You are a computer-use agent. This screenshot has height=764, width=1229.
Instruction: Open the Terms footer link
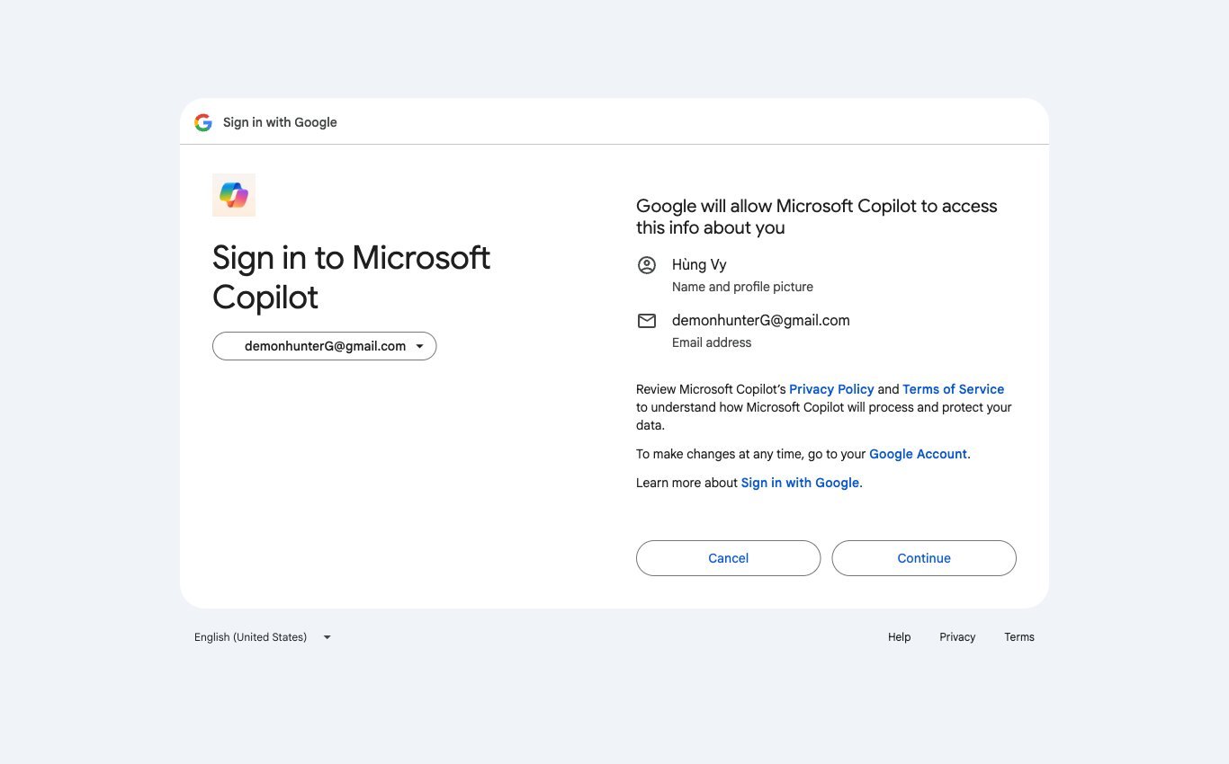point(1019,637)
